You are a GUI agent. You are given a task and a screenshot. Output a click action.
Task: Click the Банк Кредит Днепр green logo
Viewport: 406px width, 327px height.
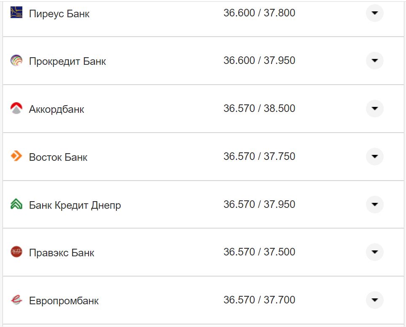tap(16, 205)
